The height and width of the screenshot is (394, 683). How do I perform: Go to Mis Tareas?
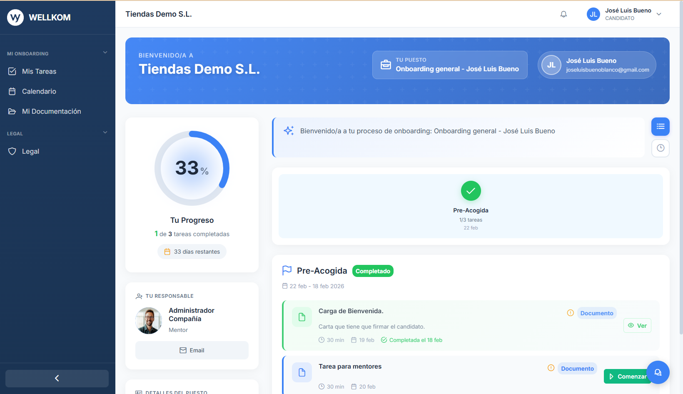[x=39, y=72]
